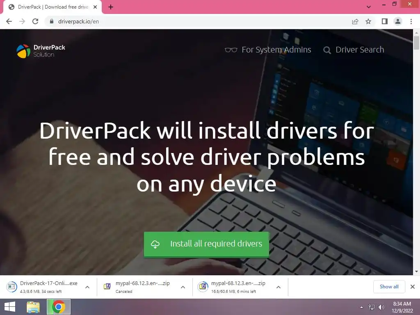Screen dimensions: 420x315
Task: Open File Explorer from the taskbar
Action: pos(33,307)
